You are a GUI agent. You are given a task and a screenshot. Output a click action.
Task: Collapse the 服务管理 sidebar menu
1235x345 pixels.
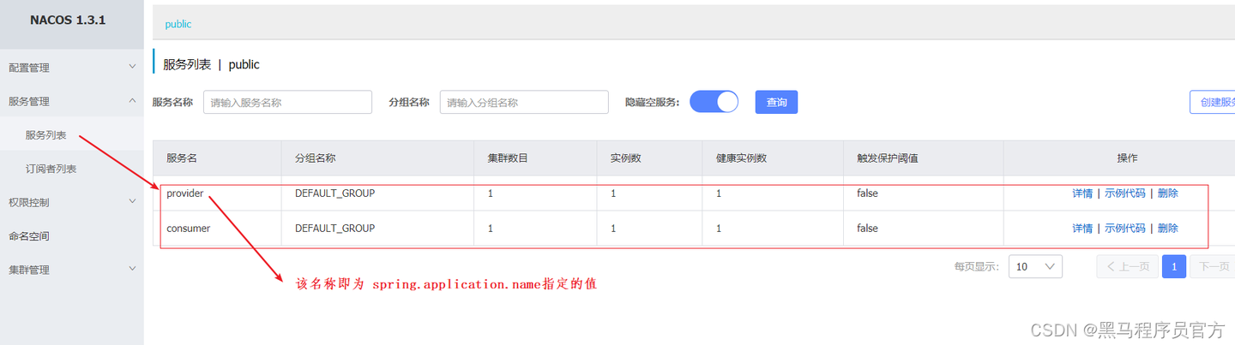pos(71,101)
